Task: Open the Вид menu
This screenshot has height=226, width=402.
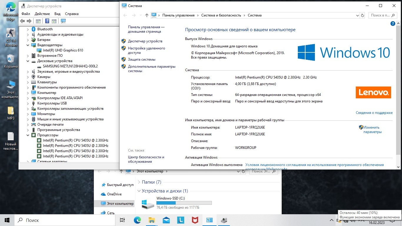Action: 57,14
